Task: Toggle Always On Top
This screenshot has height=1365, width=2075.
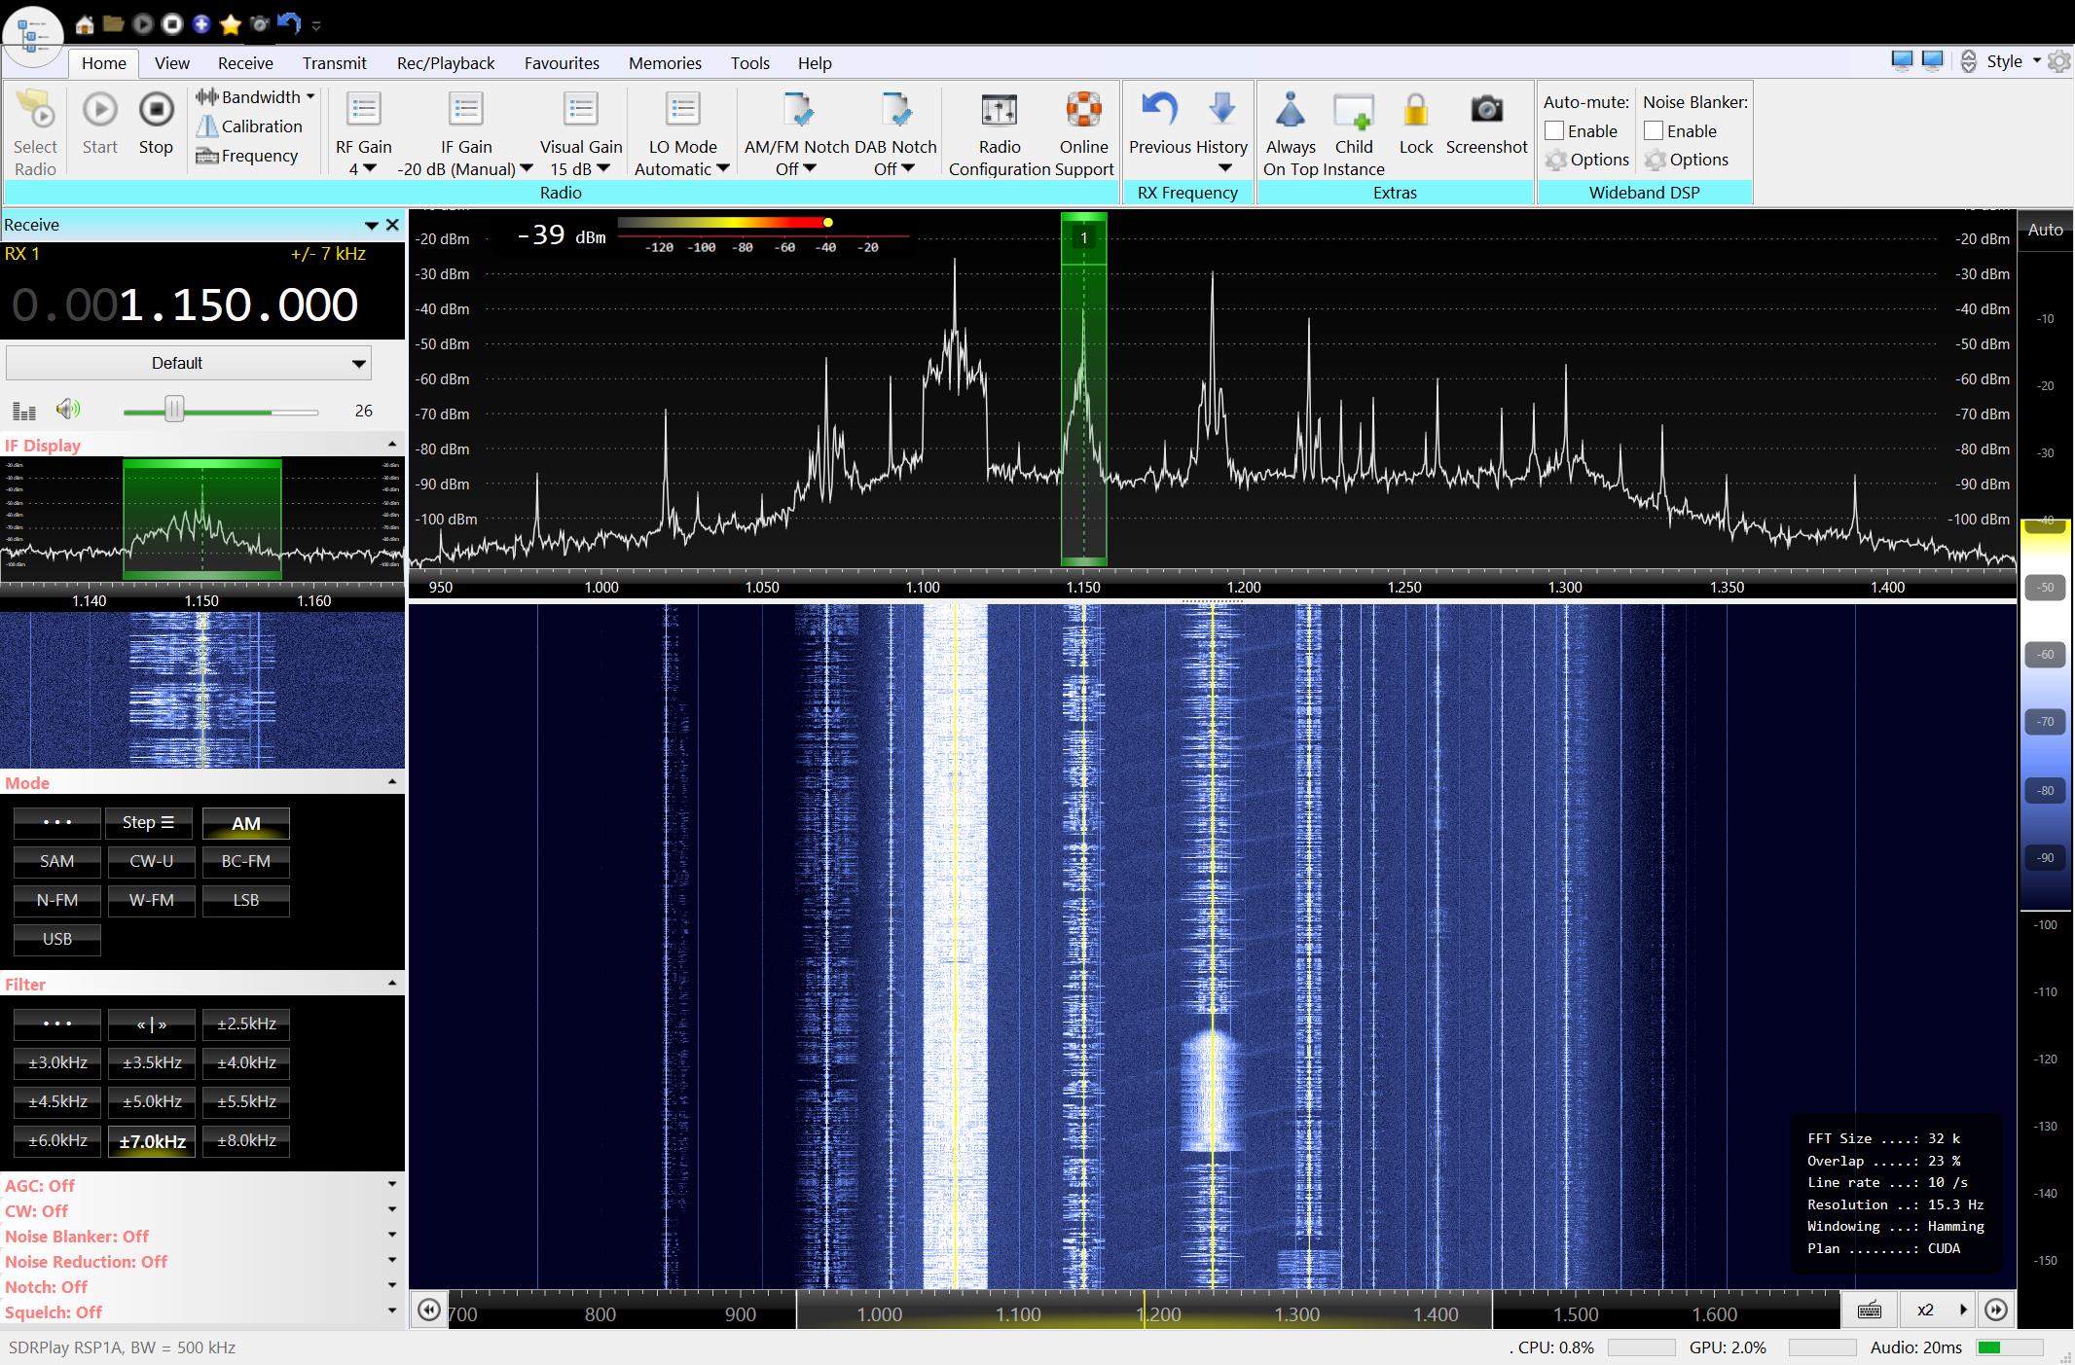Action: pyautogui.click(x=1290, y=110)
